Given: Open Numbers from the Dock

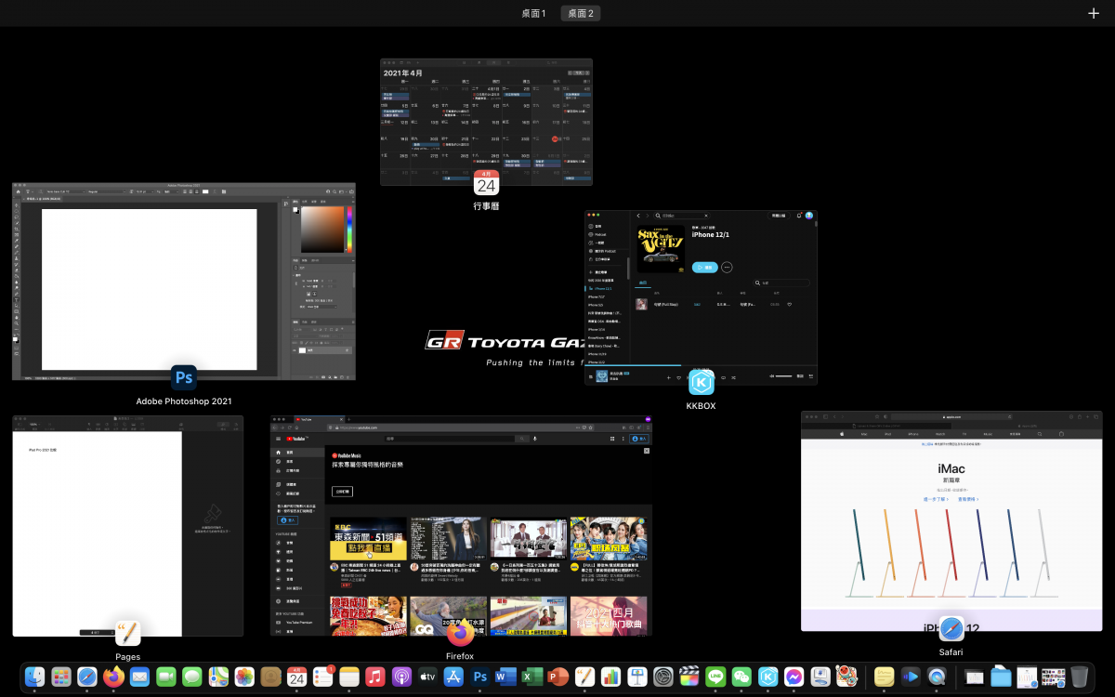Looking at the screenshot, I should coord(610,677).
